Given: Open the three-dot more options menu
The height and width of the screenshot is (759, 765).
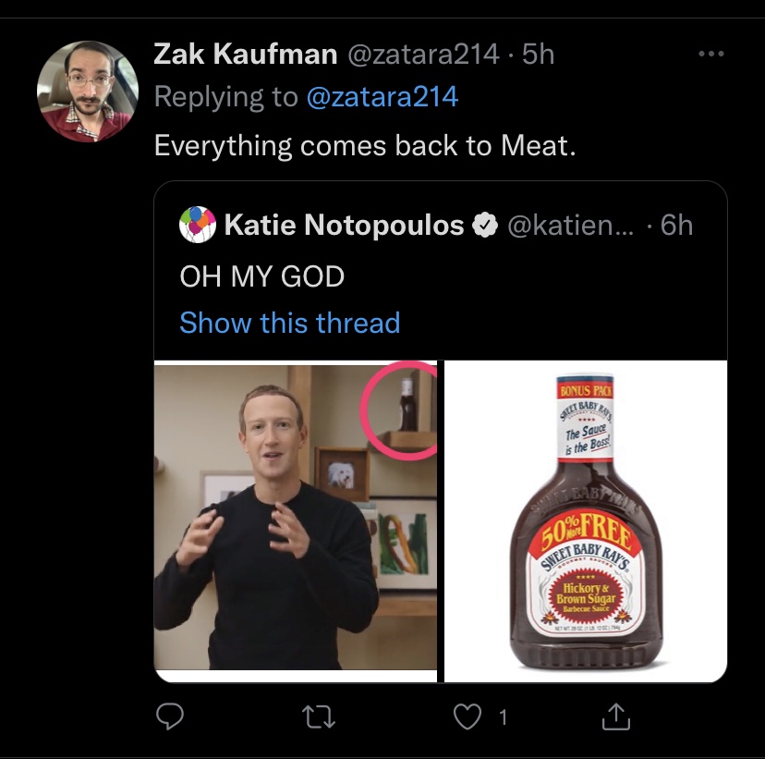Looking at the screenshot, I should [710, 55].
